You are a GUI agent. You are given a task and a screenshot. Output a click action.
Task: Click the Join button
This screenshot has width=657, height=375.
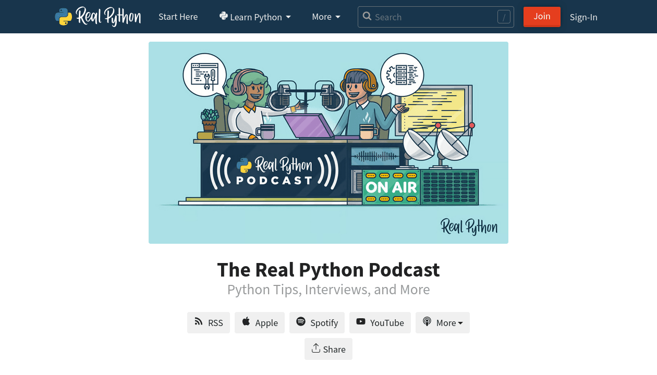click(x=542, y=16)
